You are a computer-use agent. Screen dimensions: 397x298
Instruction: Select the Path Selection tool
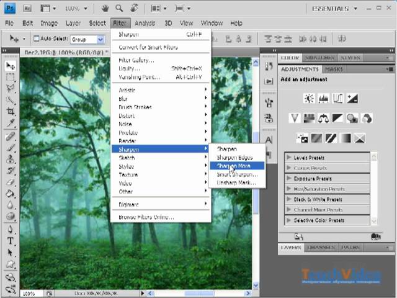[10, 253]
